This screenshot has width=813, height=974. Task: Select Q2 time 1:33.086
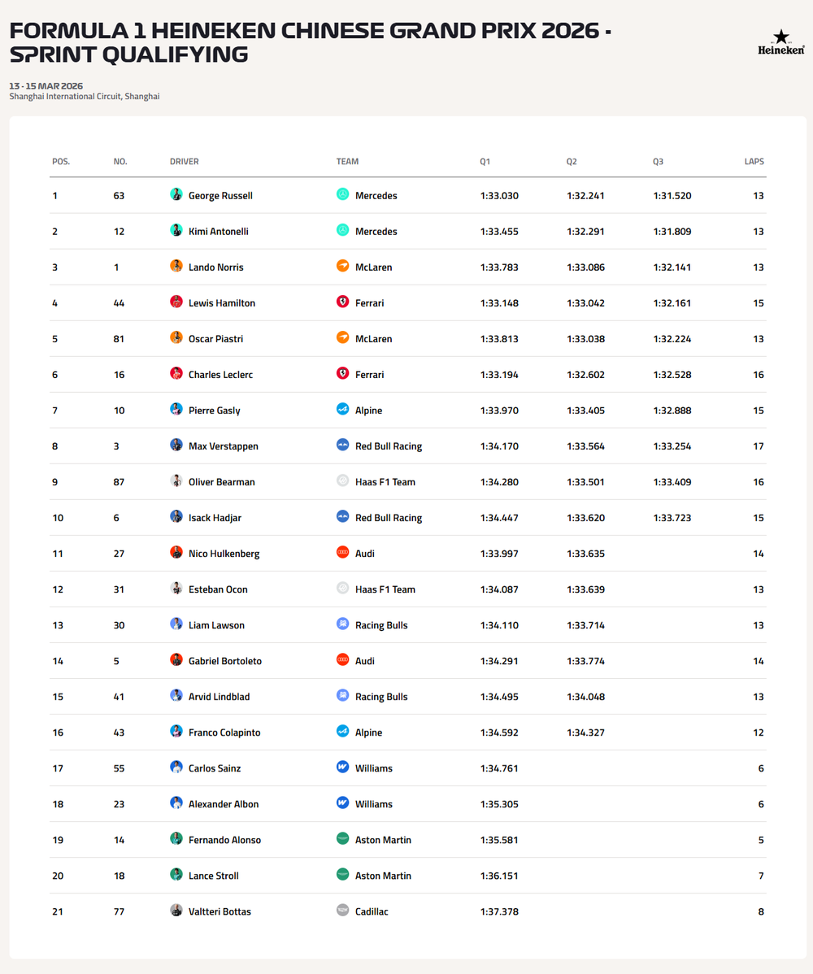click(585, 267)
